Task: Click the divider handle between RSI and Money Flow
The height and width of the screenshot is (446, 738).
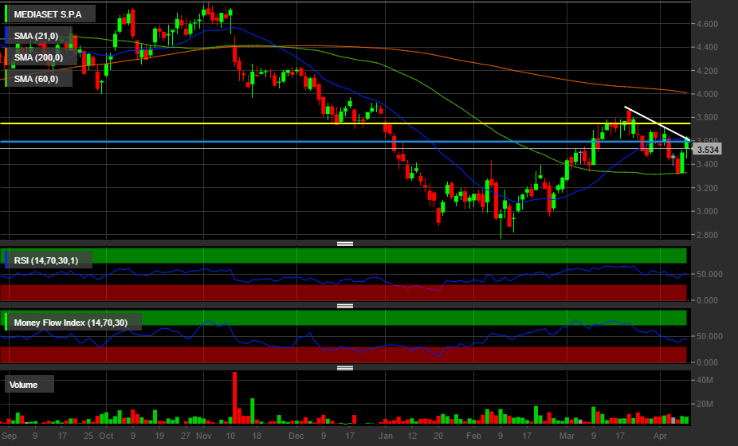Action: click(x=345, y=306)
